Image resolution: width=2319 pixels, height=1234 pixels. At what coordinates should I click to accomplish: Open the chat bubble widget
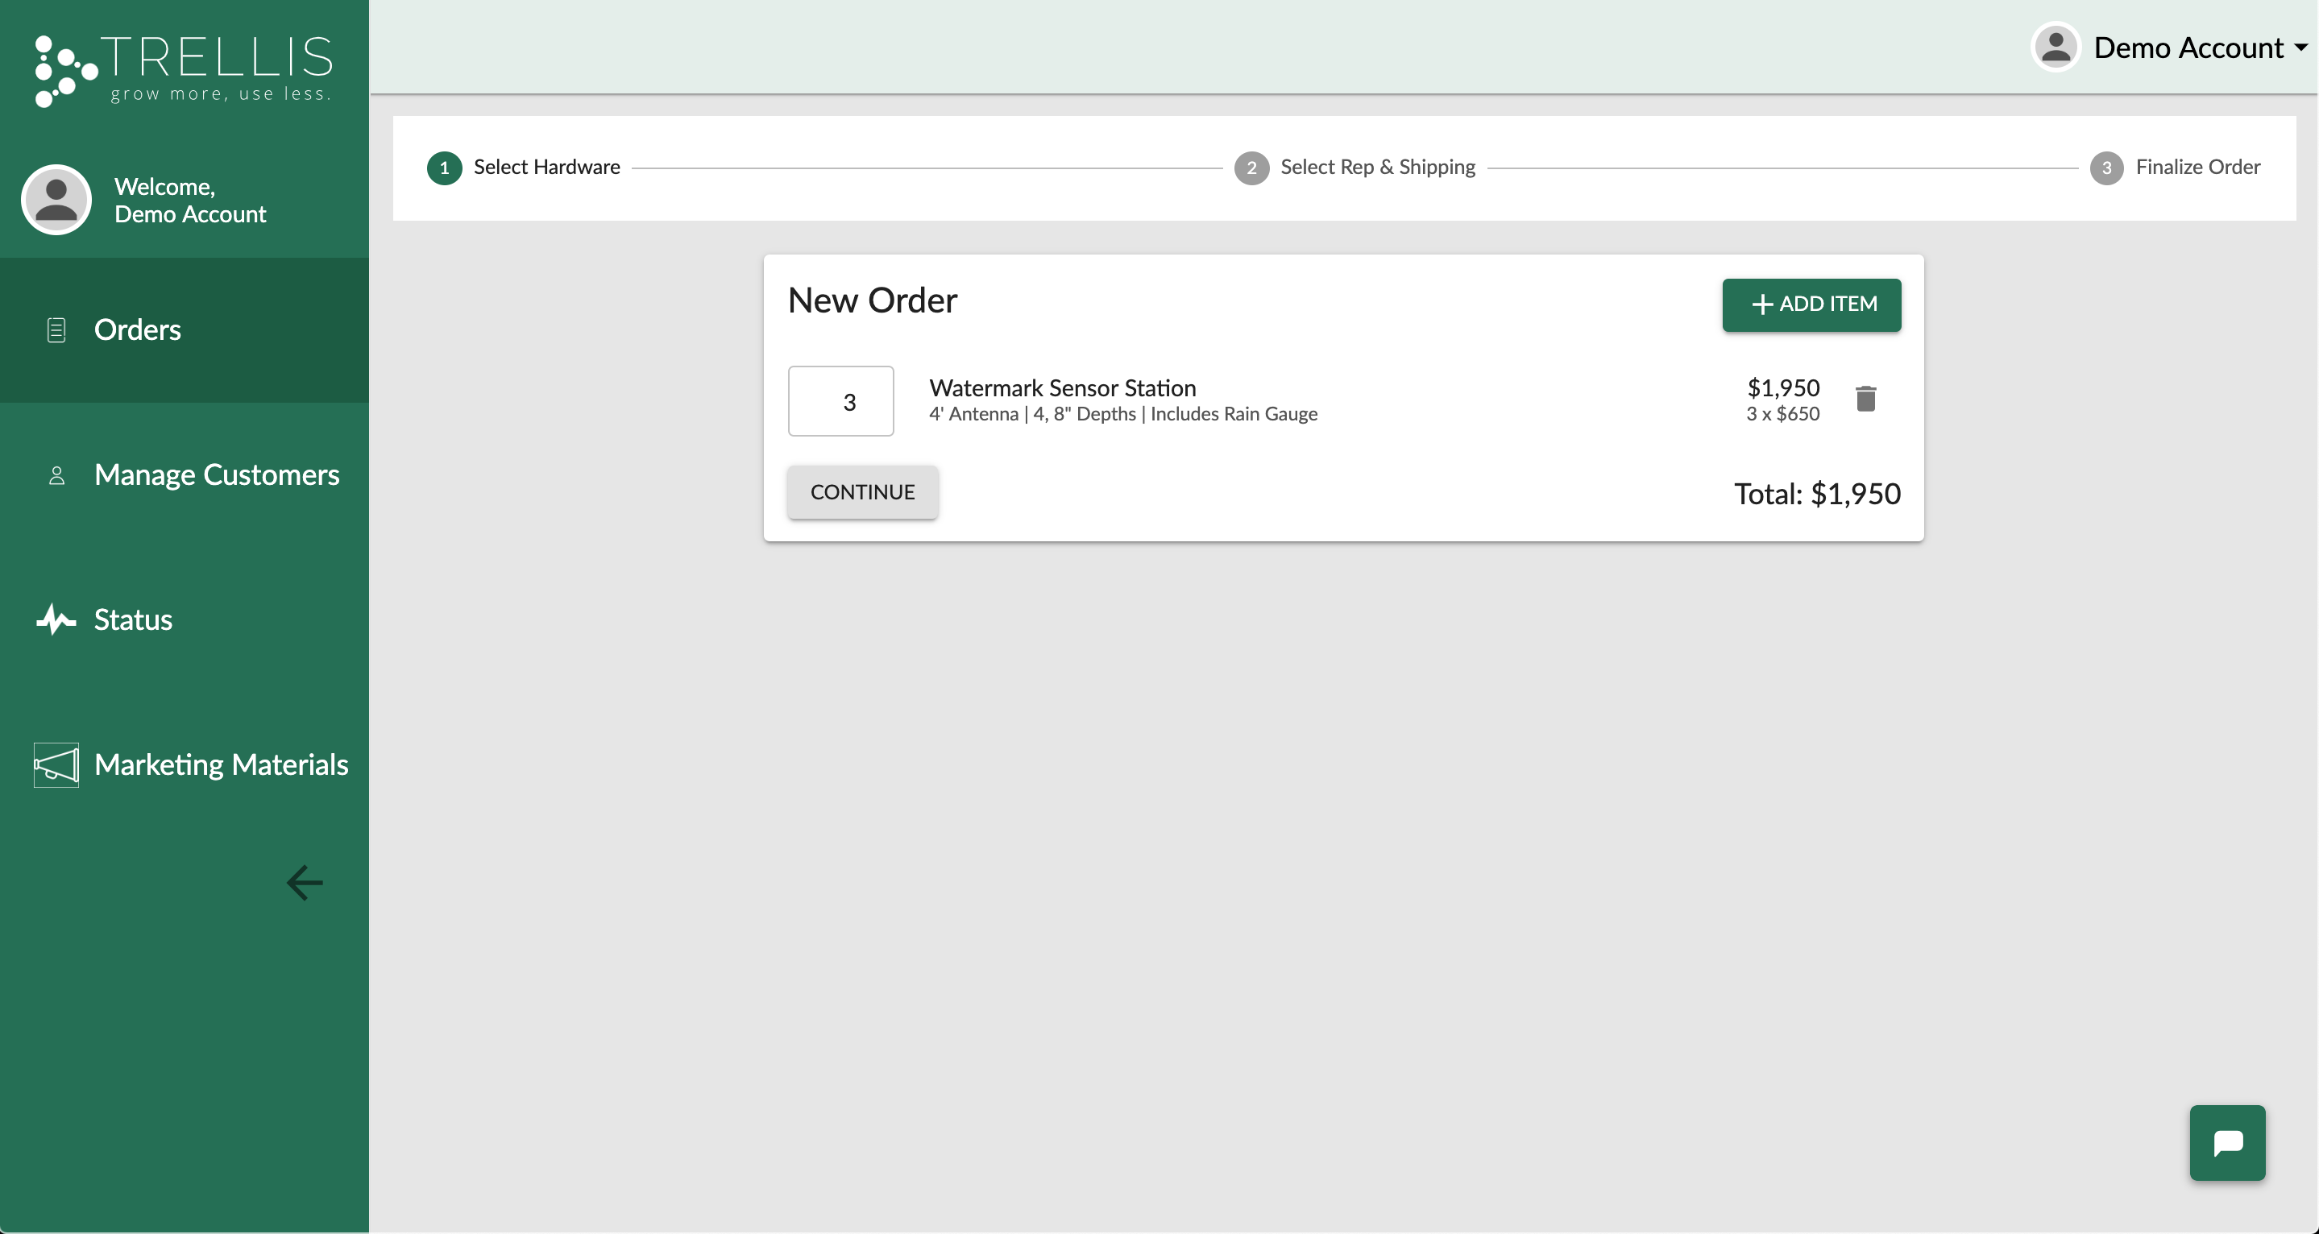[x=2227, y=1142]
